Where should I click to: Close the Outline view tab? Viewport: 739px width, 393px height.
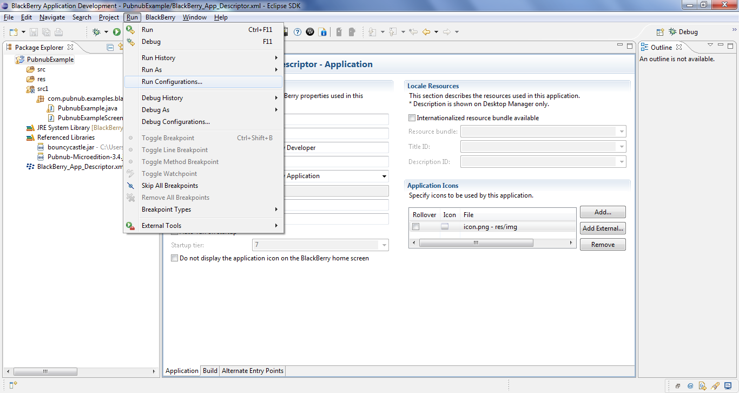pos(679,47)
